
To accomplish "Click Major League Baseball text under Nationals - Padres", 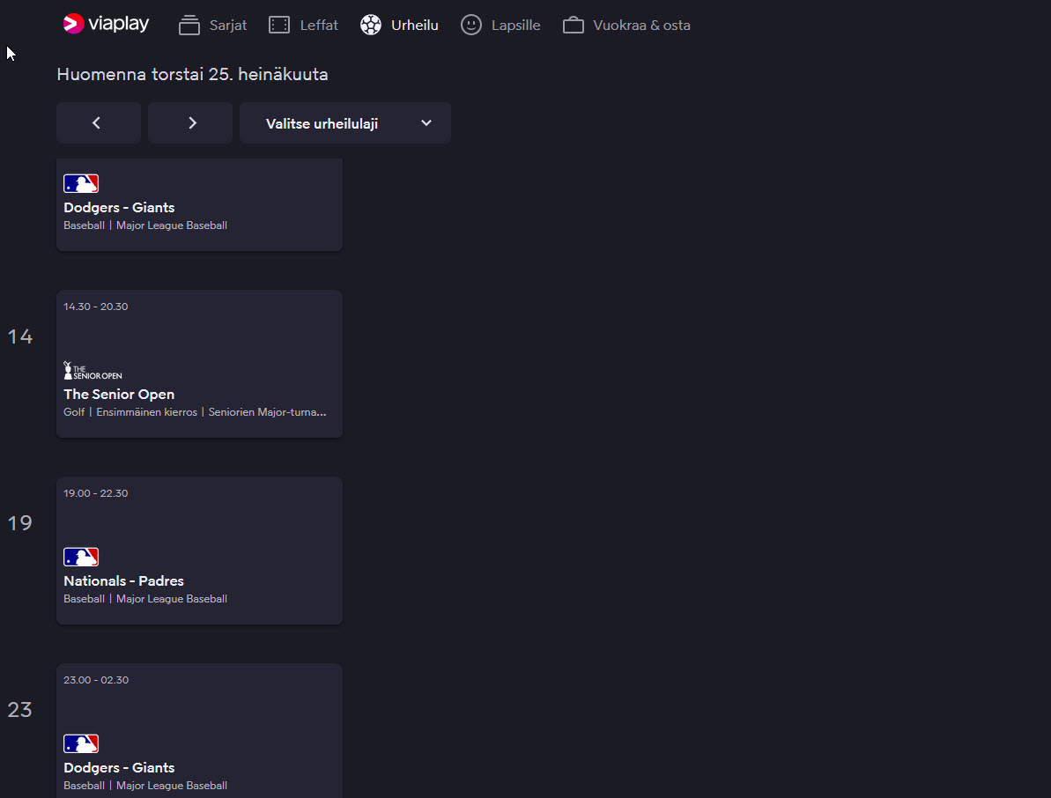I will point(172,599).
